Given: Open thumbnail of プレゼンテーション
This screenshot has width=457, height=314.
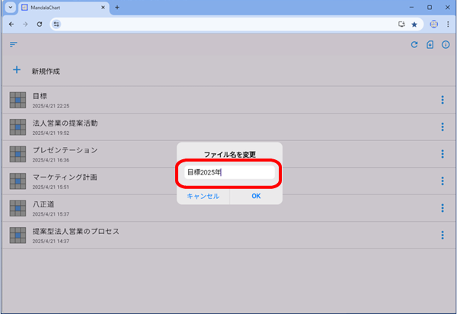Looking at the screenshot, I should (x=18, y=154).
